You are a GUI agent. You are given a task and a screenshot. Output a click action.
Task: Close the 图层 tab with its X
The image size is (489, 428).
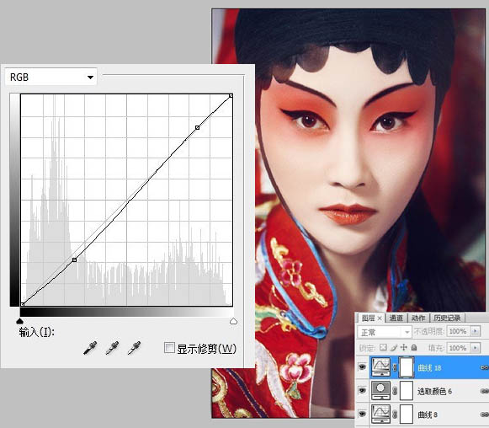380,318
